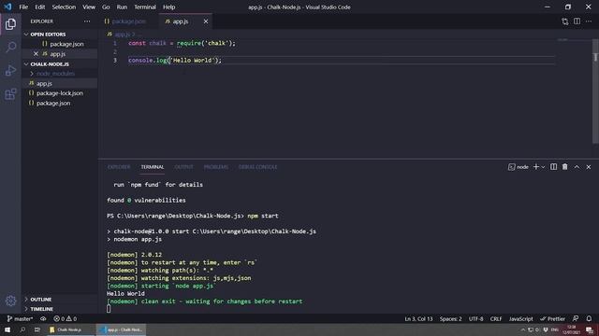This screenshot has height=336, width=599.
Task: Change indentation via Spaces: 2
Action: 451,318
